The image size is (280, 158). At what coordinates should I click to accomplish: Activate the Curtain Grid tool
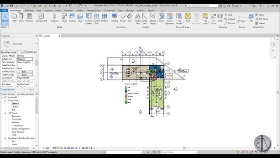[x=96, y=18]
